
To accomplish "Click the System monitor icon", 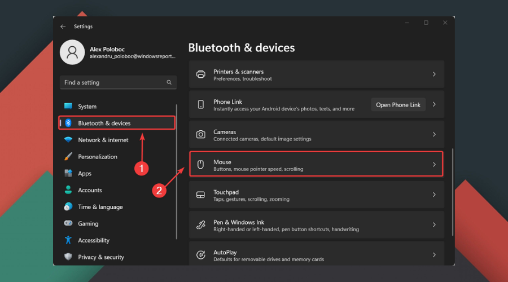I will (68, 106).
